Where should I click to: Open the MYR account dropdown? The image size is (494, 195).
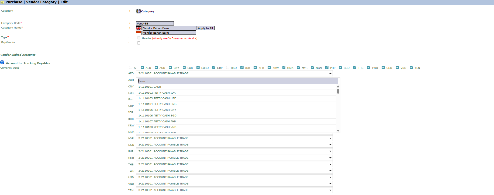pyautogui.click(x=234, y=138)
